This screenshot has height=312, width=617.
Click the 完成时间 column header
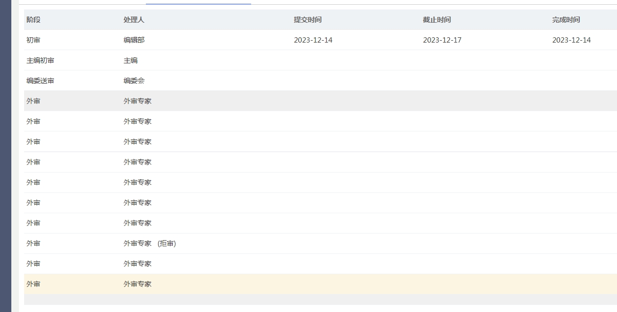pyautogui.click(x=566, y=20)
